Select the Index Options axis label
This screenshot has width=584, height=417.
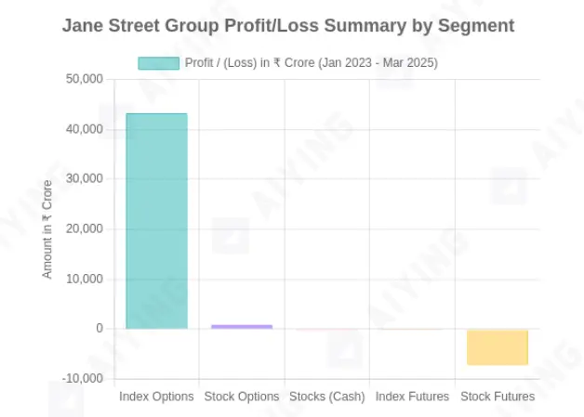click(156, 397)
